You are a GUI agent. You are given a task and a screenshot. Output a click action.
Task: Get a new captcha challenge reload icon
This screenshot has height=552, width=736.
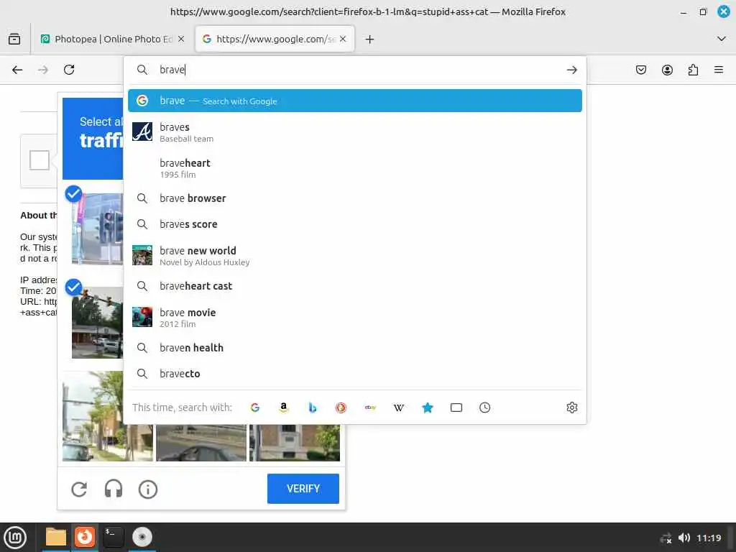point(79,489)
